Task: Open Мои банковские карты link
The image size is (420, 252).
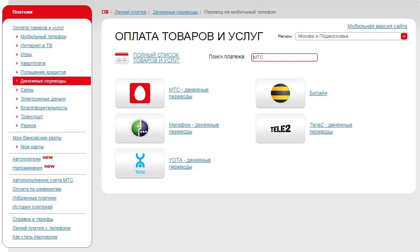Action: [37, 138]
